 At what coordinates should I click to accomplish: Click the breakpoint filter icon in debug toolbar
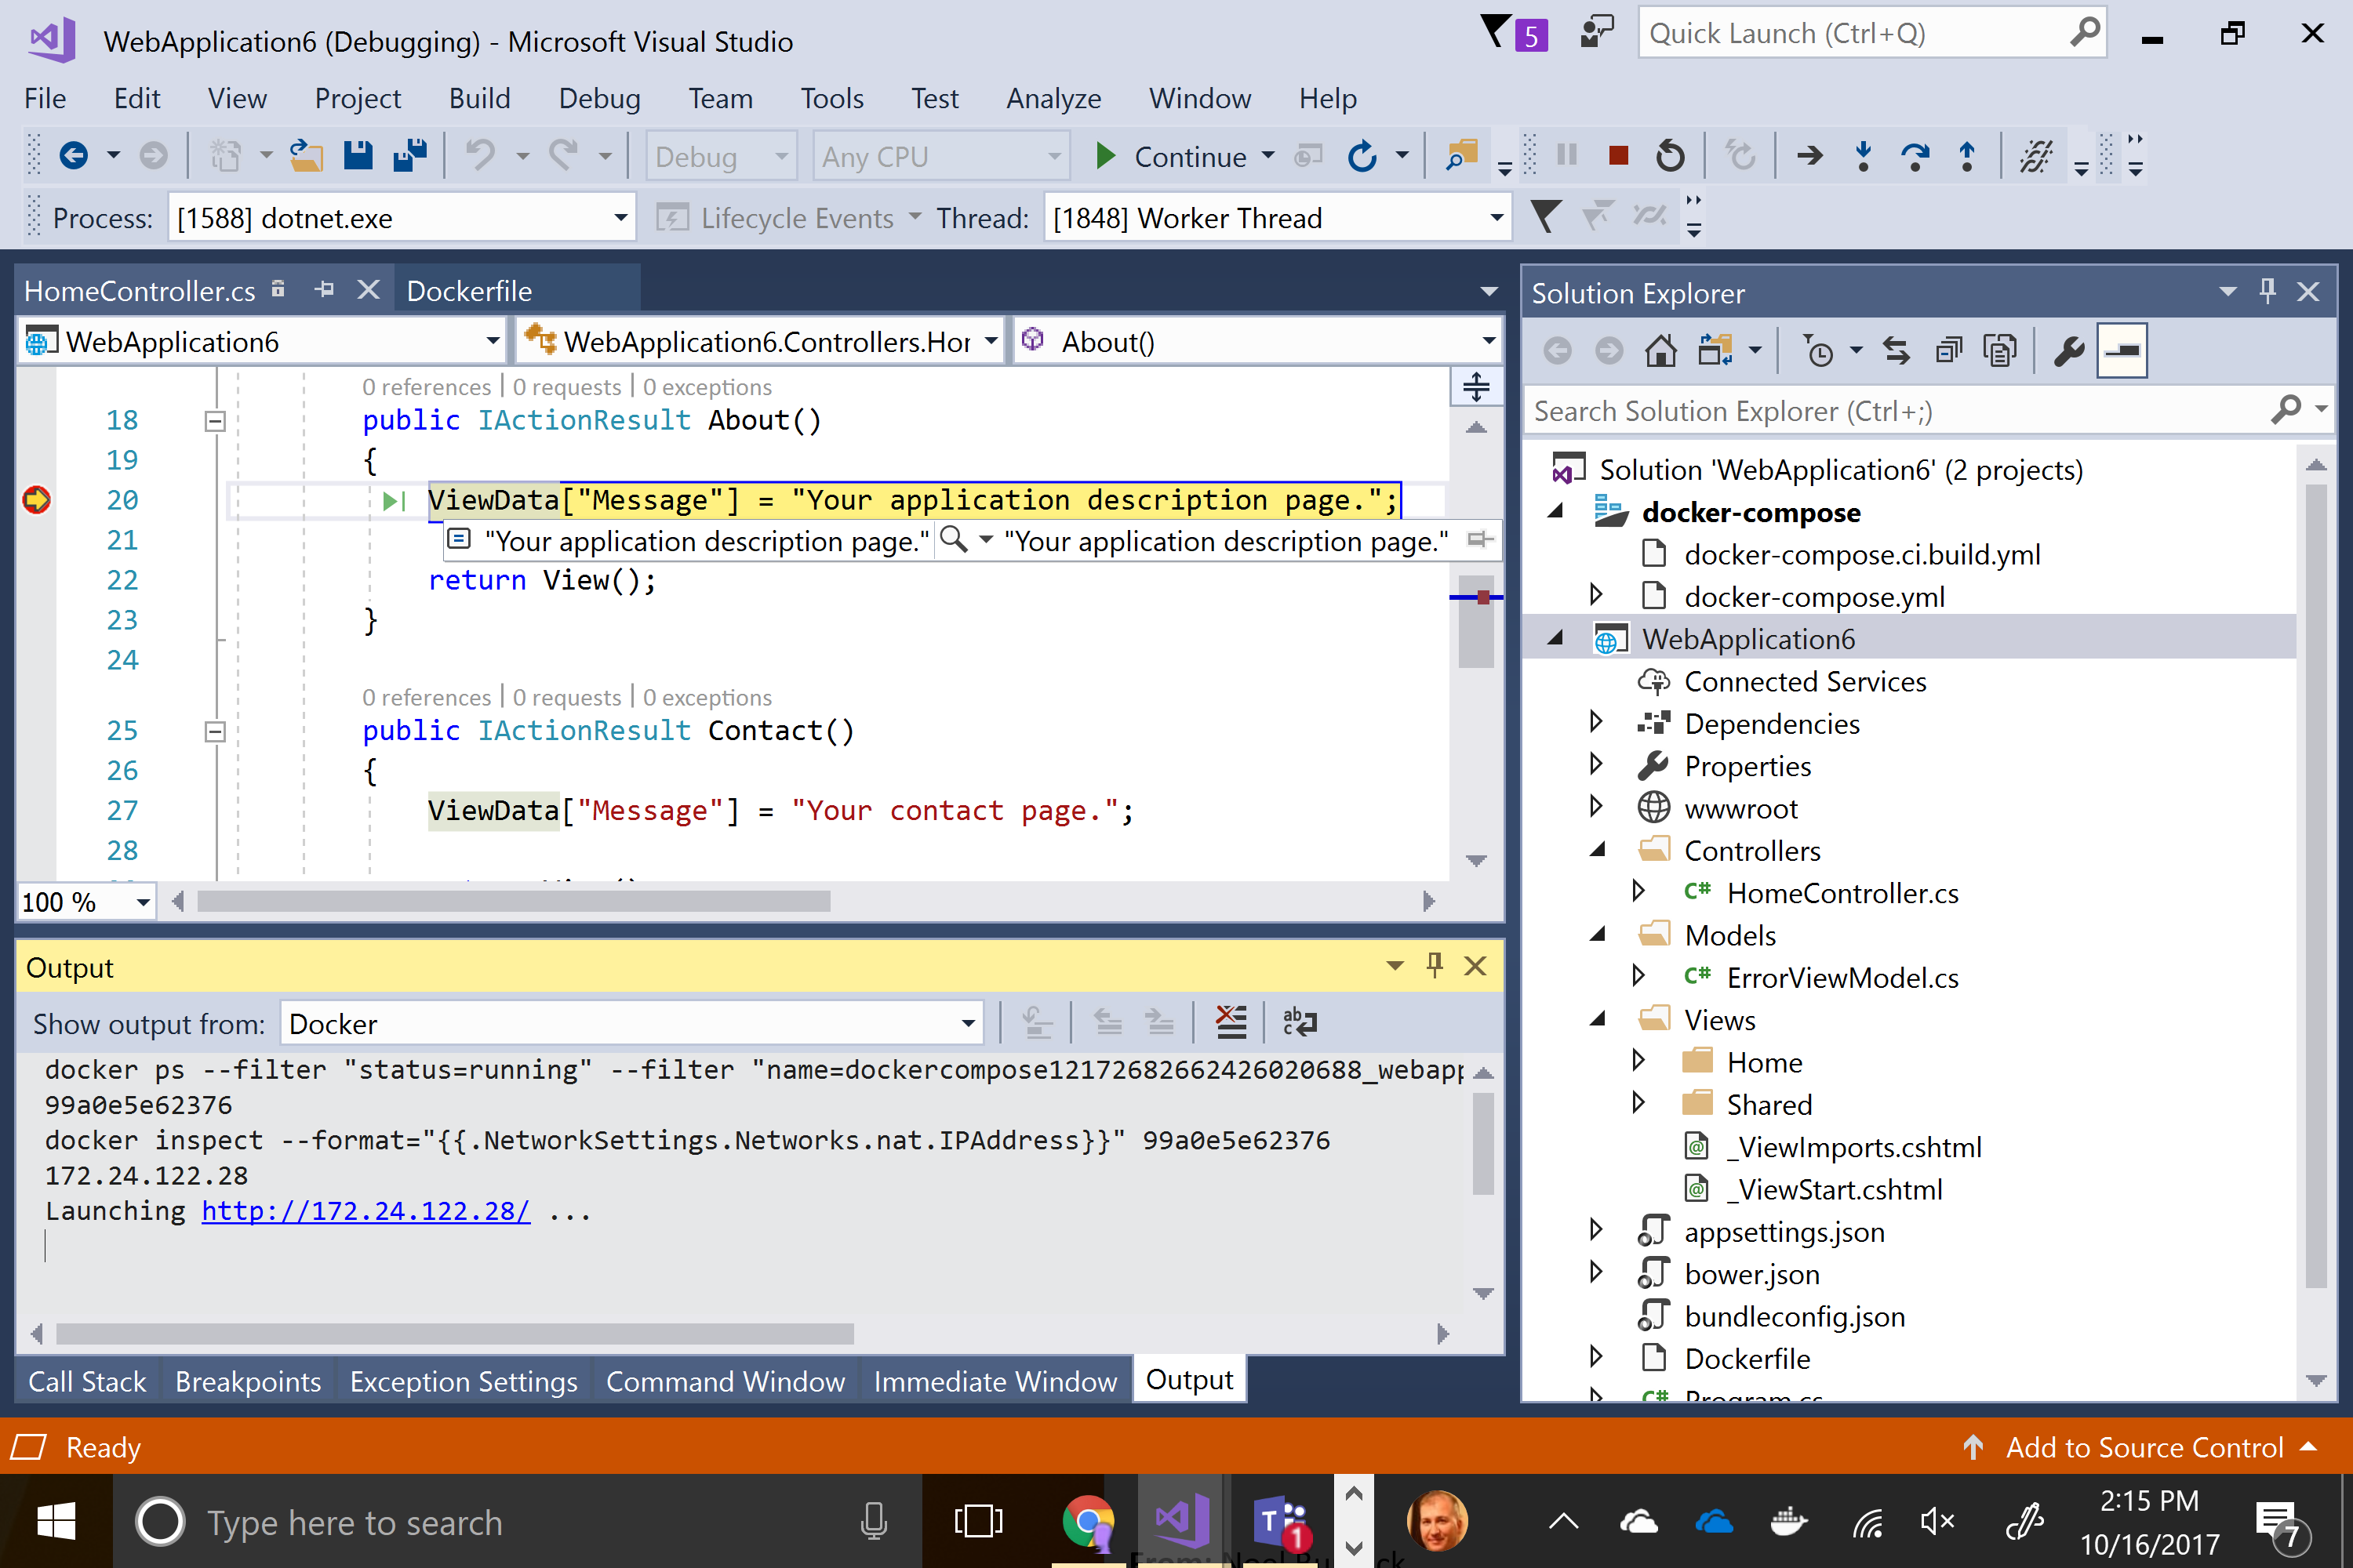[1546, 217]
